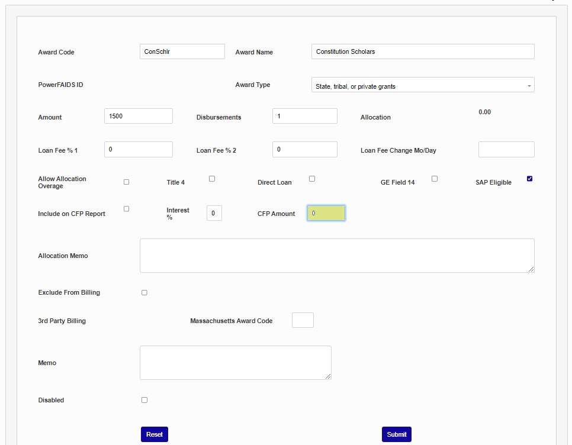Image resolution: width=572 pixels, height=445 pixels.
Task: Uncheck the SAP Eligible checkbox
Action: click(529, 179)
